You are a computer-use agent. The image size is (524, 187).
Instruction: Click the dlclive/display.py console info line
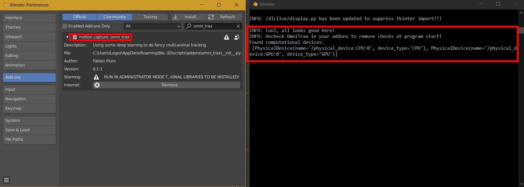345,18
